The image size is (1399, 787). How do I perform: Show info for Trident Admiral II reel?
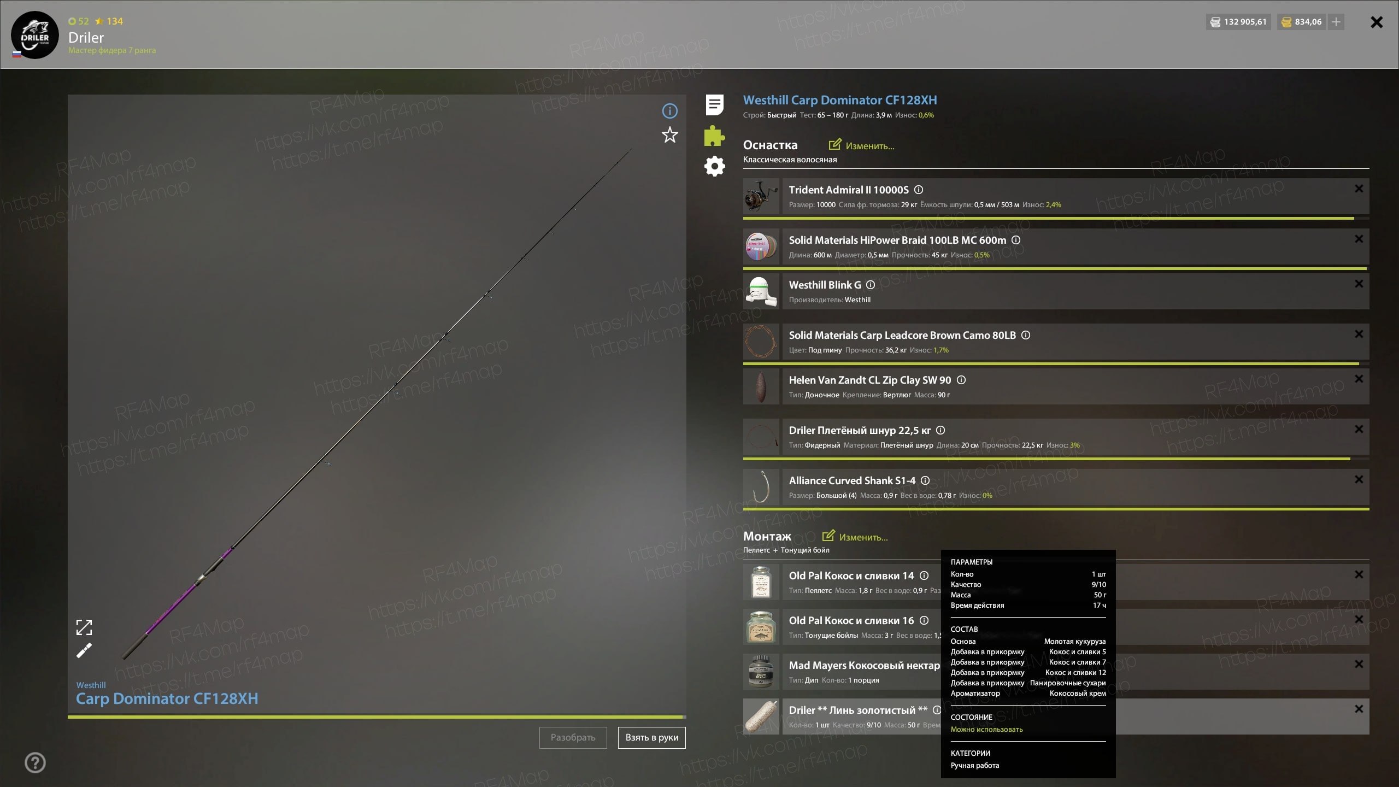click(919, 190)
